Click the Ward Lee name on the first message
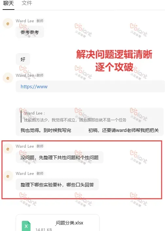 pyautogui.click(x=25, y=21)
